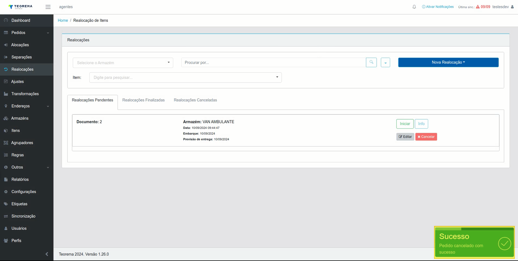Click the sync warning triangle icon

pyautogui.click(x=478, y=7)
